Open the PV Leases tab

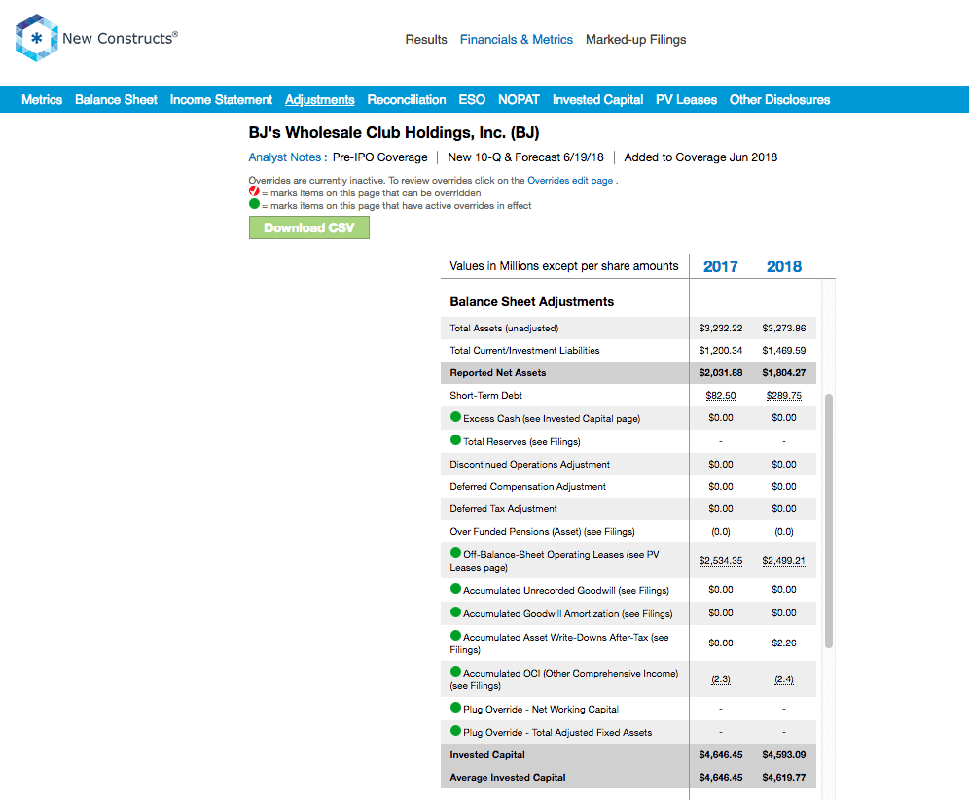coord(687,99)
